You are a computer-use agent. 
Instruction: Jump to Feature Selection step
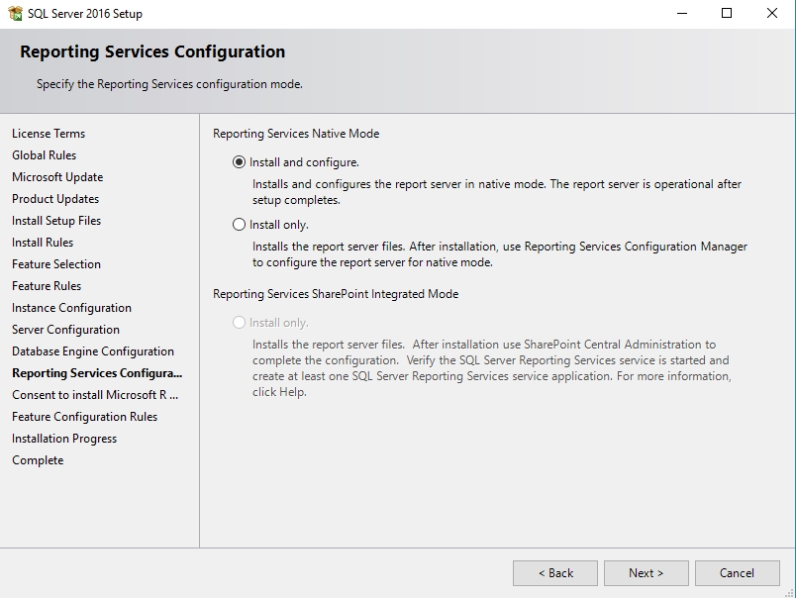[56, 264]
